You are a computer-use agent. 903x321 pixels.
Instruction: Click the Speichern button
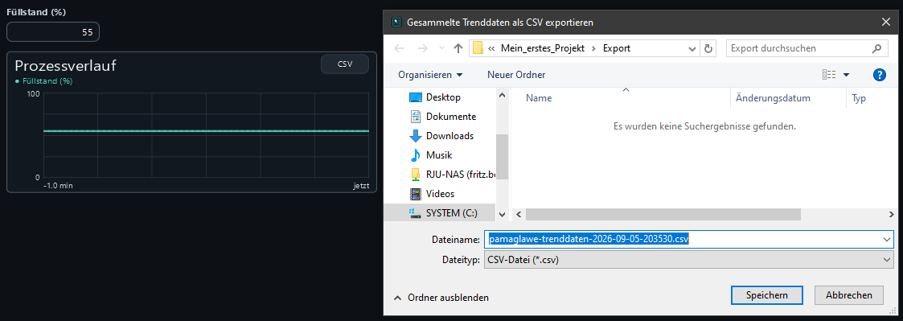(766, 295)
